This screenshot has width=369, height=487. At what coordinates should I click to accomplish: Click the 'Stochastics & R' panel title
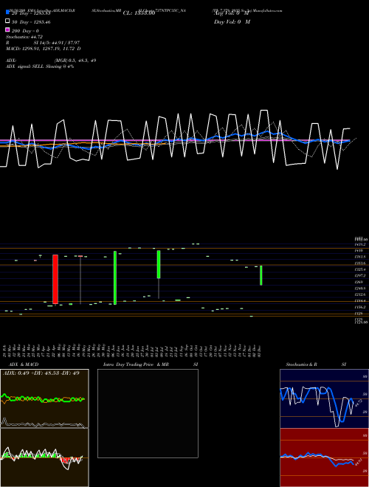[302, 365]
